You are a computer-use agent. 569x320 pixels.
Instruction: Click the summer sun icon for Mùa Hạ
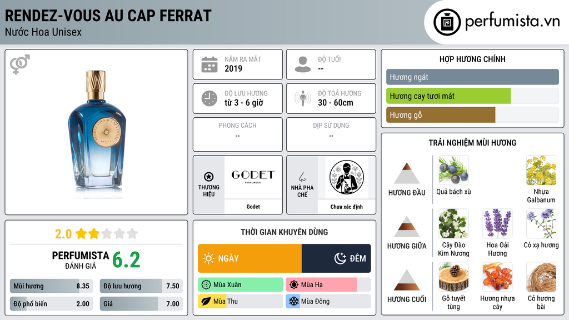pyautogui.click(x=294, y=285)
